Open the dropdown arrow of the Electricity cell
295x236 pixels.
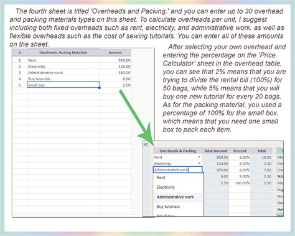[199, 164]
